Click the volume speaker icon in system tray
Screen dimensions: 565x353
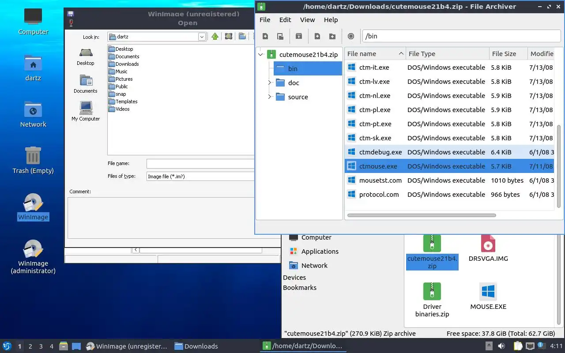(501, 346)
